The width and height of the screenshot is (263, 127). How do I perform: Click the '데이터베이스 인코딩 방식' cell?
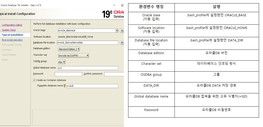click(217, 66)
